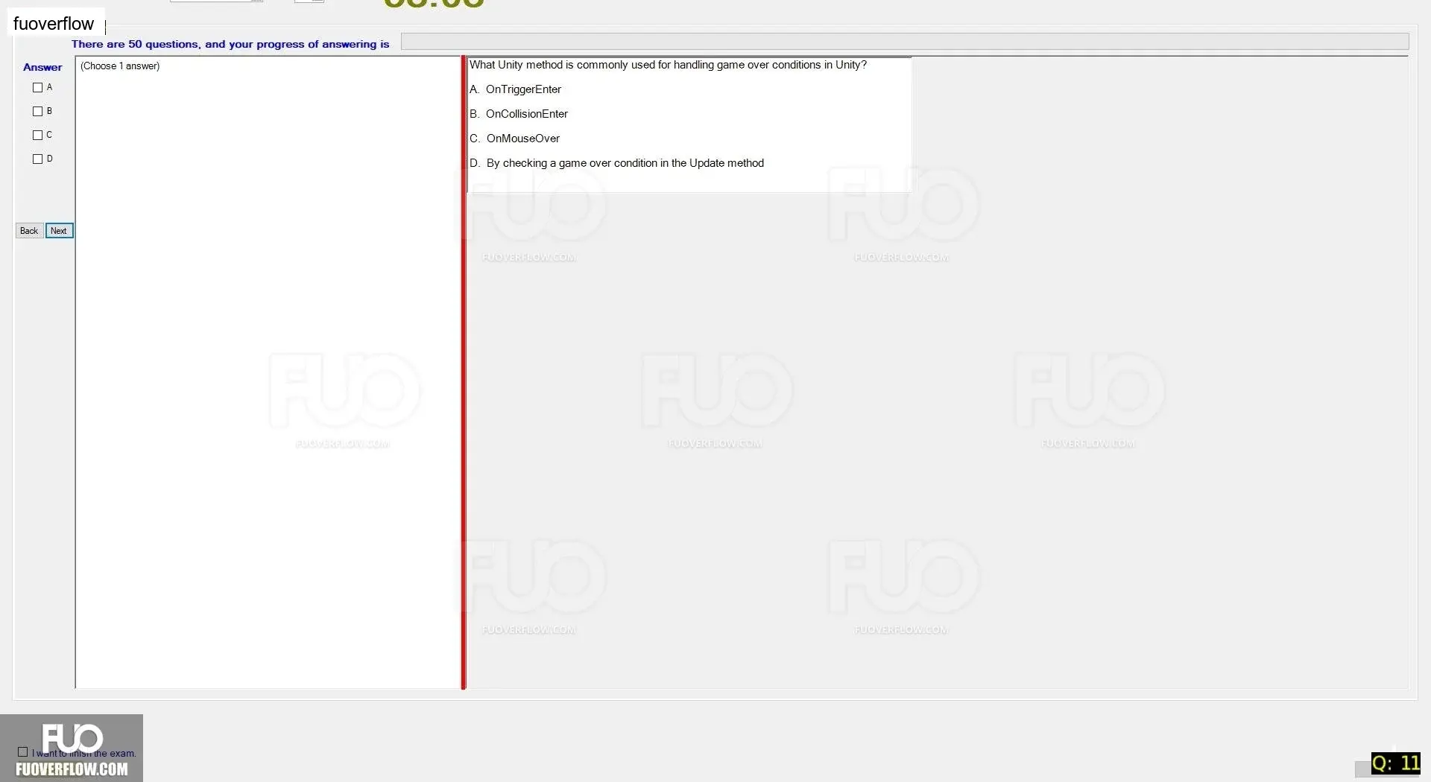Click option text 'C. OnMouseOver'
This screenshot has width=1431, height=782.
pyautogui.click(x=514, y=139)
